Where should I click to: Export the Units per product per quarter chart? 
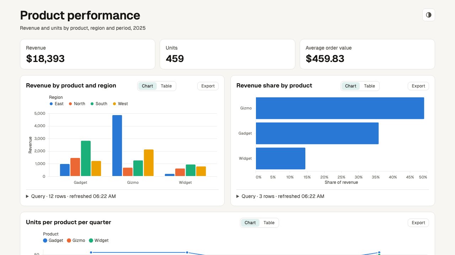click(418, 223)
